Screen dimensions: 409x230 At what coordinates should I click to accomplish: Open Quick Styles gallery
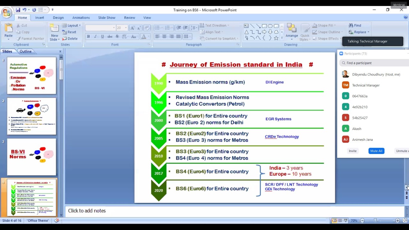305,32
